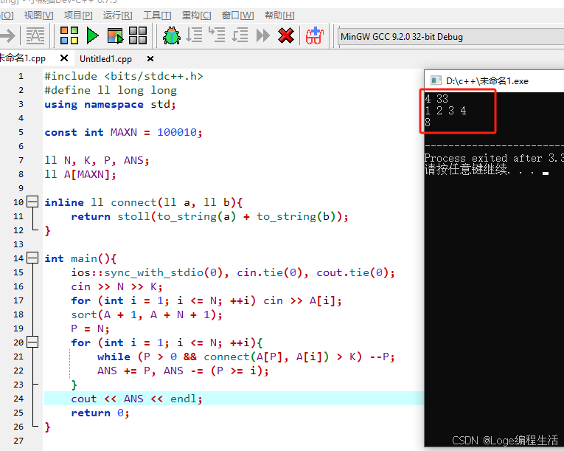564x451 pixels.
Task: Click the 'cin >> N >> K;' line
Action: click(x=116, y=286)
